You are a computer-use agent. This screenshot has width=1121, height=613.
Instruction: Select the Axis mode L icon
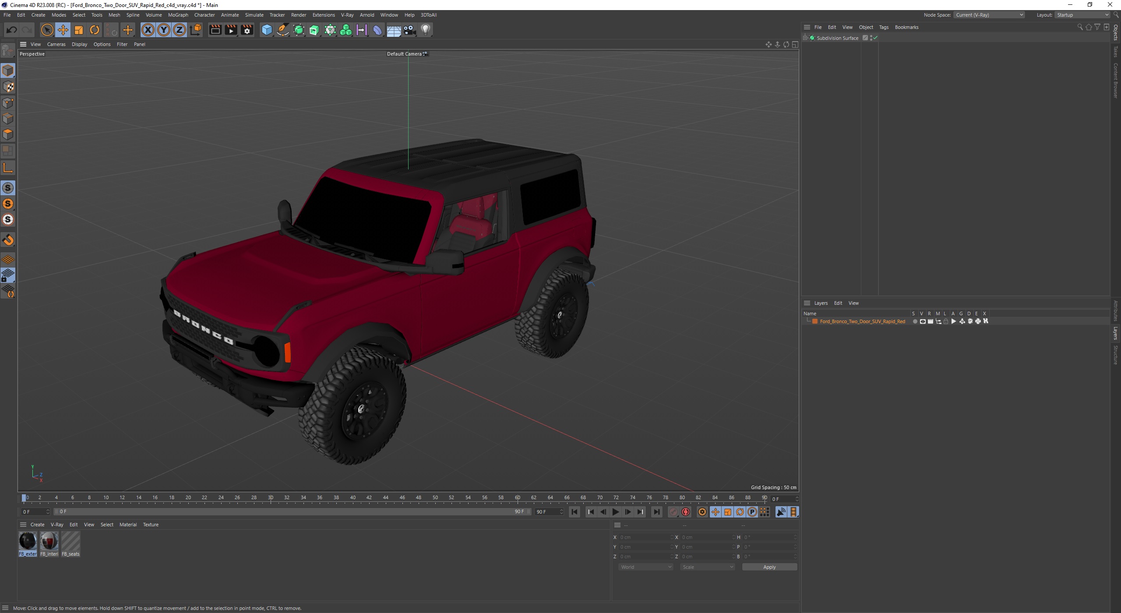(x=8, y=168)
